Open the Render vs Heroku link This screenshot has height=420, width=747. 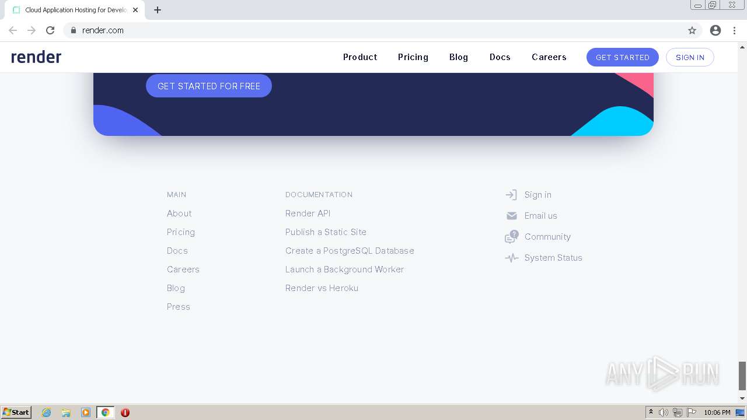322,288
